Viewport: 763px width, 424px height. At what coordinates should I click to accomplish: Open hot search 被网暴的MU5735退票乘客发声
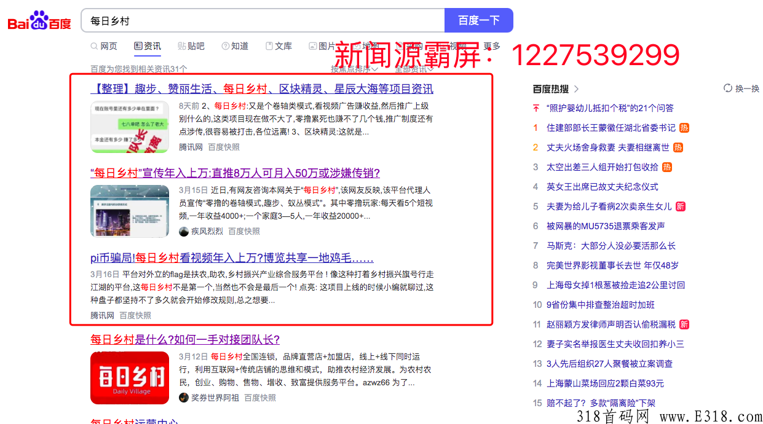pos(606,226)
